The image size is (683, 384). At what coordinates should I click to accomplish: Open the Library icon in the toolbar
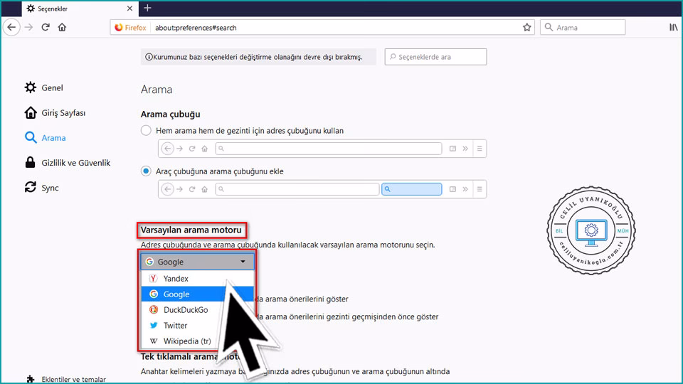tap(674, 28)
